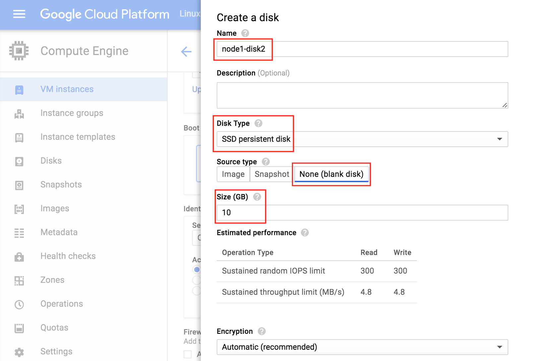Click the Health checks sidebar icon

[19, 257]
